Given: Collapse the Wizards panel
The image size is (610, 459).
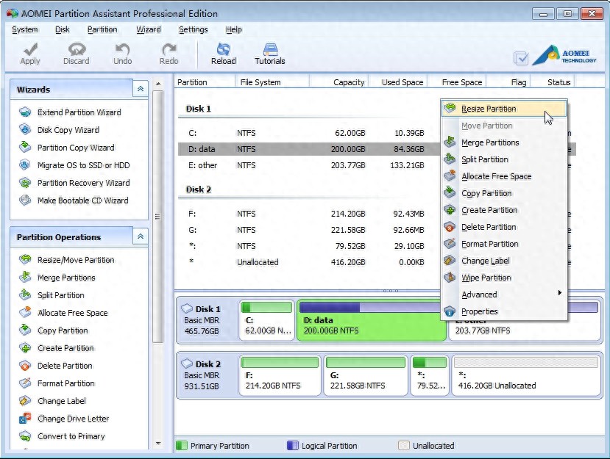Looking at the screenshot, I should coord(140,88).
